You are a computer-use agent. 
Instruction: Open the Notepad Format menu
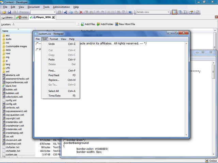click(54, 39)
